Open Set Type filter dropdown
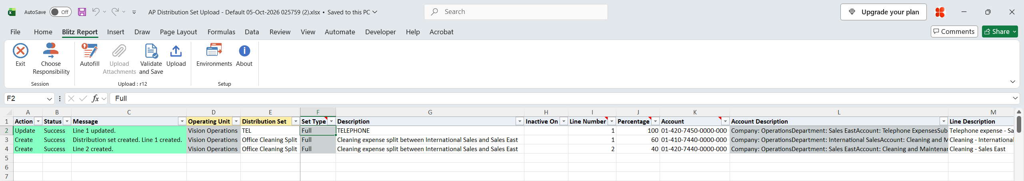 point(331,121)
